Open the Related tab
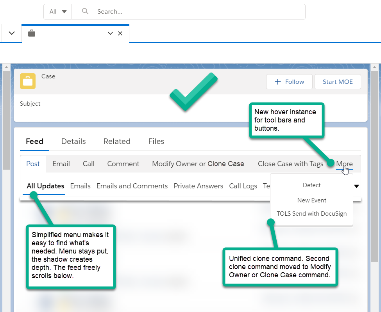 pyautogui.click(x=117, y=141)
